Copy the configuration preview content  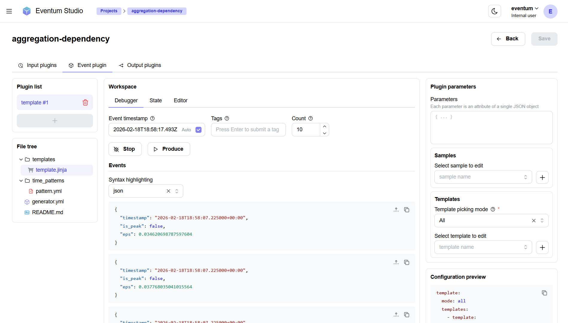[544, 293]
